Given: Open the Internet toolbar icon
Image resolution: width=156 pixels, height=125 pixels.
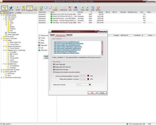Looking at the screenshot, I should pos(11,8).
